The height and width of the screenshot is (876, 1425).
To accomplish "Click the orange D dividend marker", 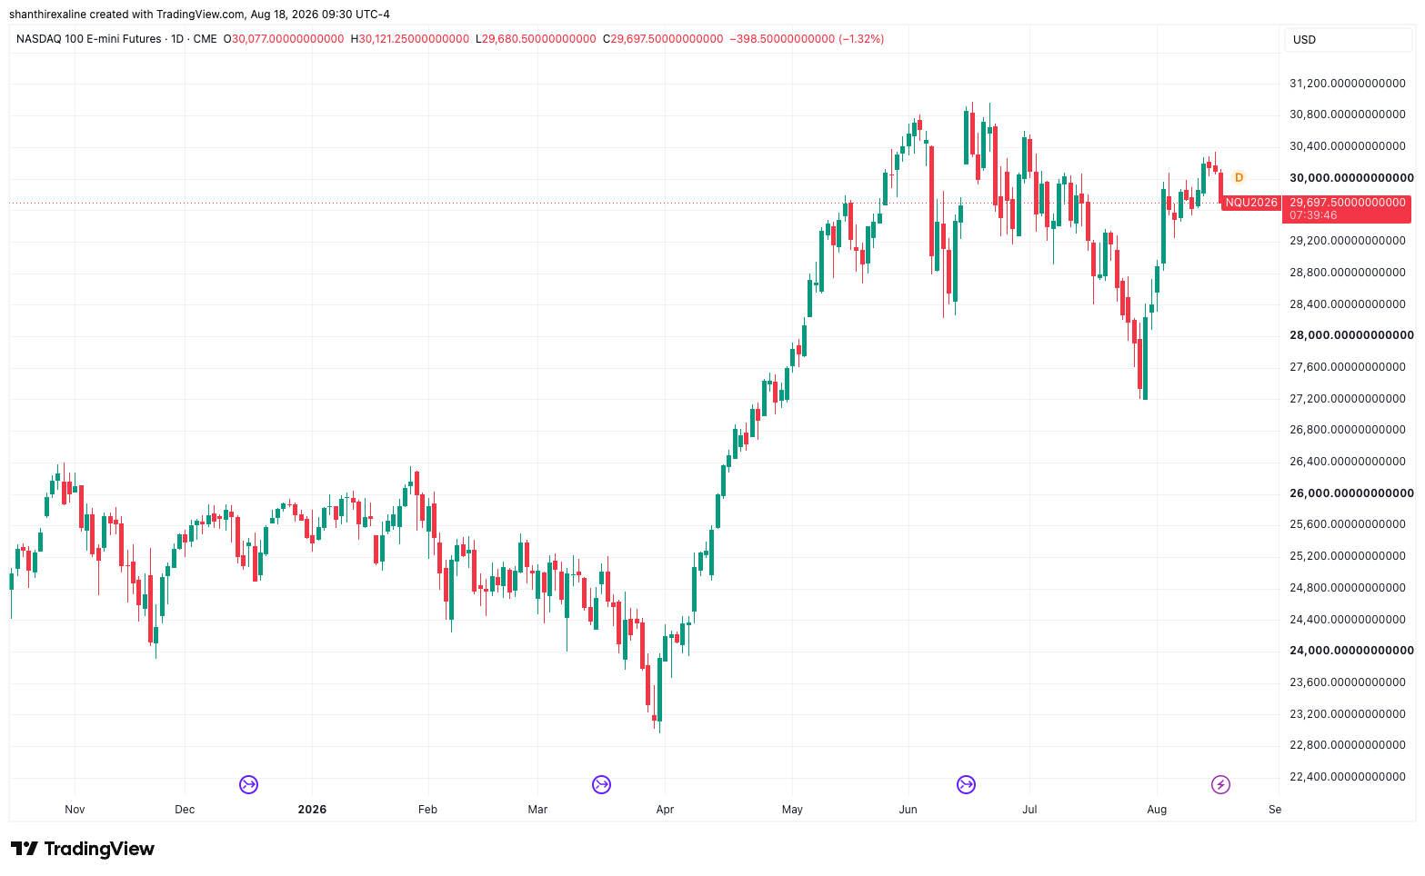I will [x=1239, y=177].
